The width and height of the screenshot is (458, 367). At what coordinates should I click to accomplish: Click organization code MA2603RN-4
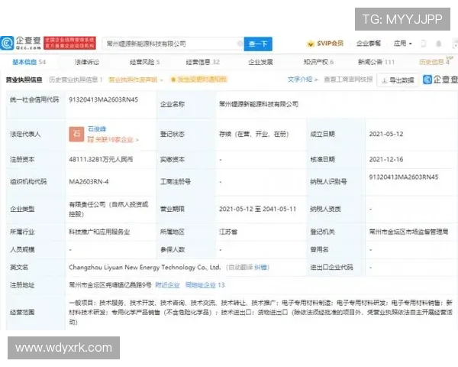(89, 182)
